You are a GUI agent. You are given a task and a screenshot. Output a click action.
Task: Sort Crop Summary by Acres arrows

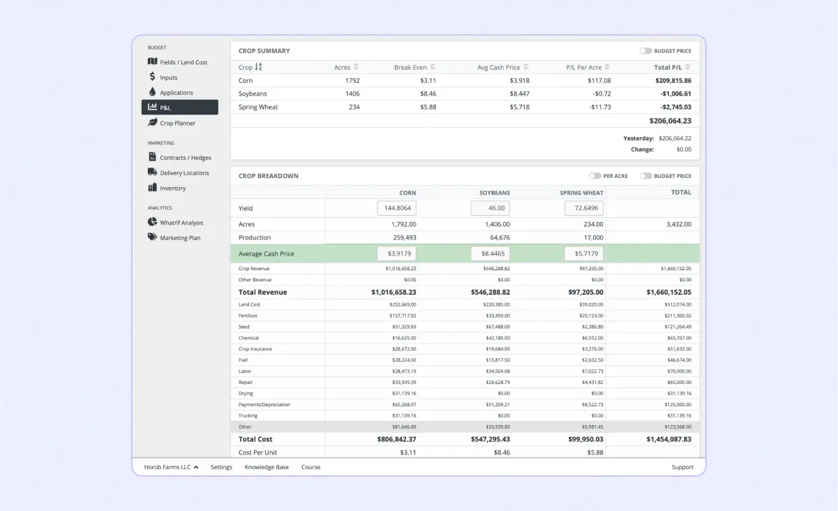coord(357,67)
